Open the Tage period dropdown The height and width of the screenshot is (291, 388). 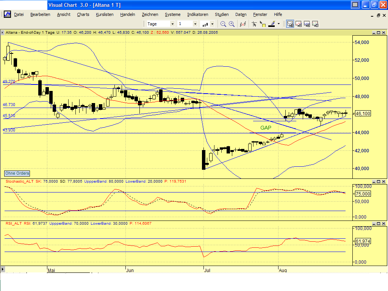(x=172, y=23)
